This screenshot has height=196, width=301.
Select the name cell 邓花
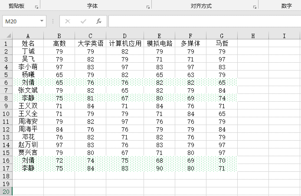(28, 137)
